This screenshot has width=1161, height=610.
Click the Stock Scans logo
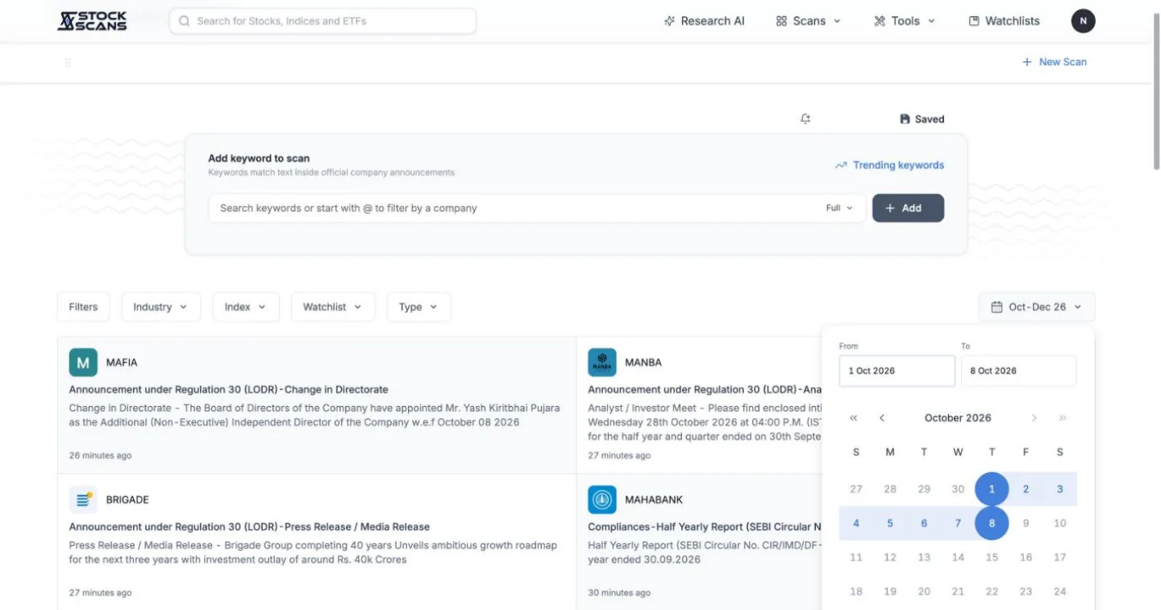point(92,21)
